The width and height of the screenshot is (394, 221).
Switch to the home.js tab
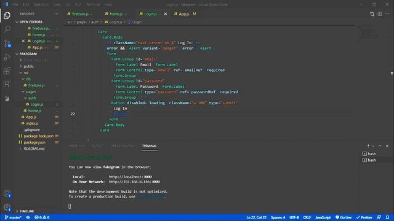(x=116, y=14)
